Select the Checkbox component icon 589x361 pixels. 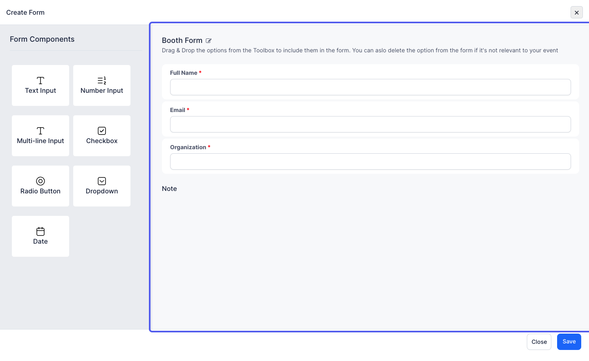coord(102,131)
